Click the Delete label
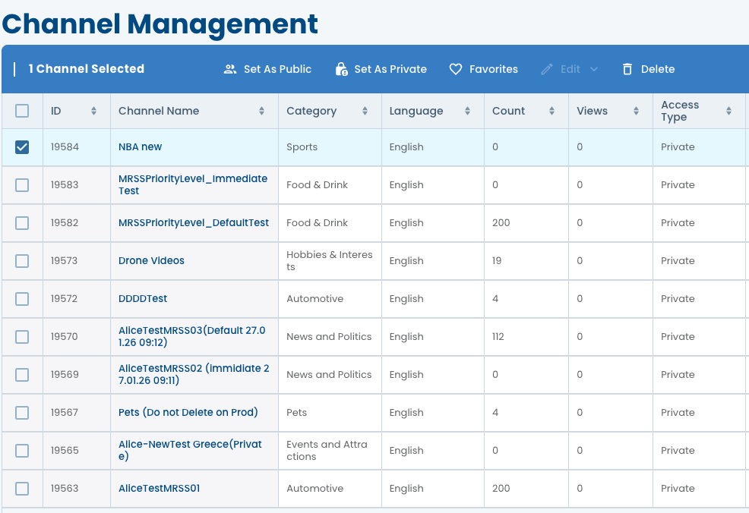The width and height of the screenshot is (749, 513). pos(658,69)
